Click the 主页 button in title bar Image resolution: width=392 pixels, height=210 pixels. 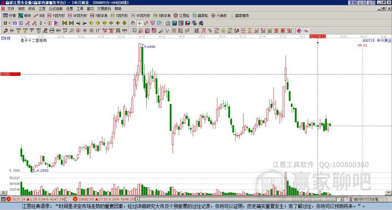(x=371, y=3)
